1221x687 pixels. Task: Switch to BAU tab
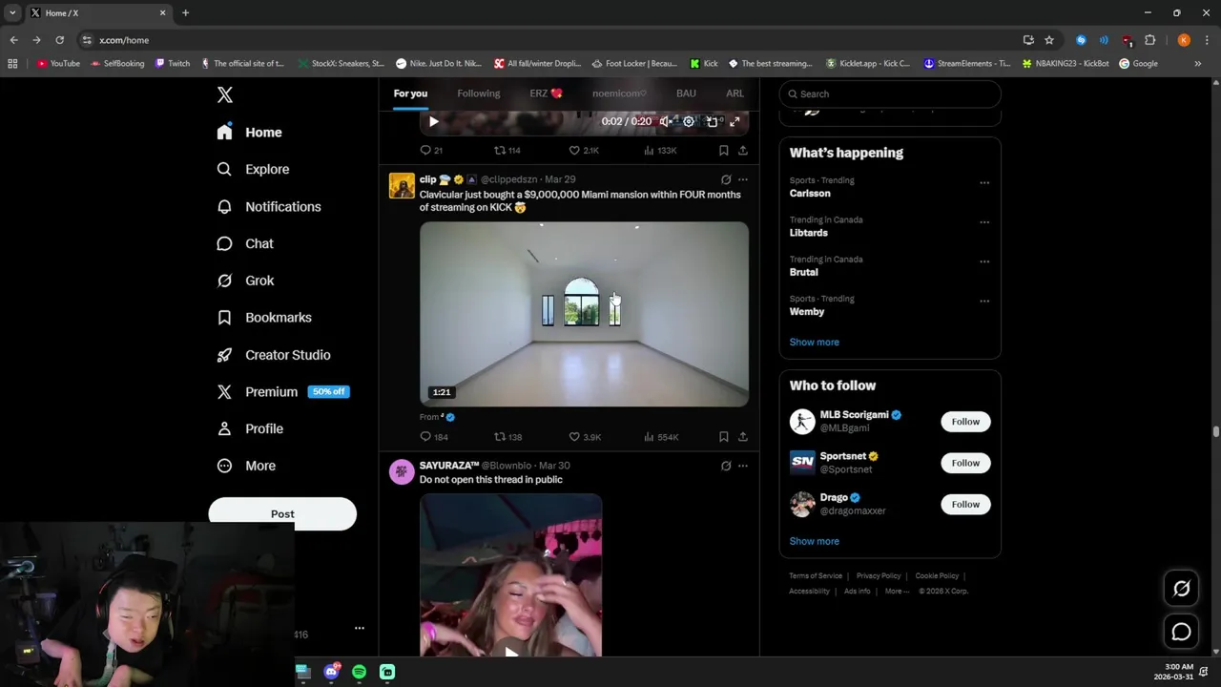pyautogui.click(x=686, y=94)
